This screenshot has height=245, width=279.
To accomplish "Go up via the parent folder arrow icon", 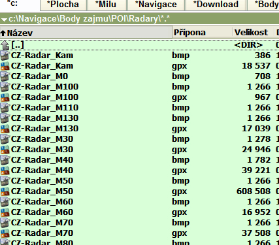I will [5, 45].
